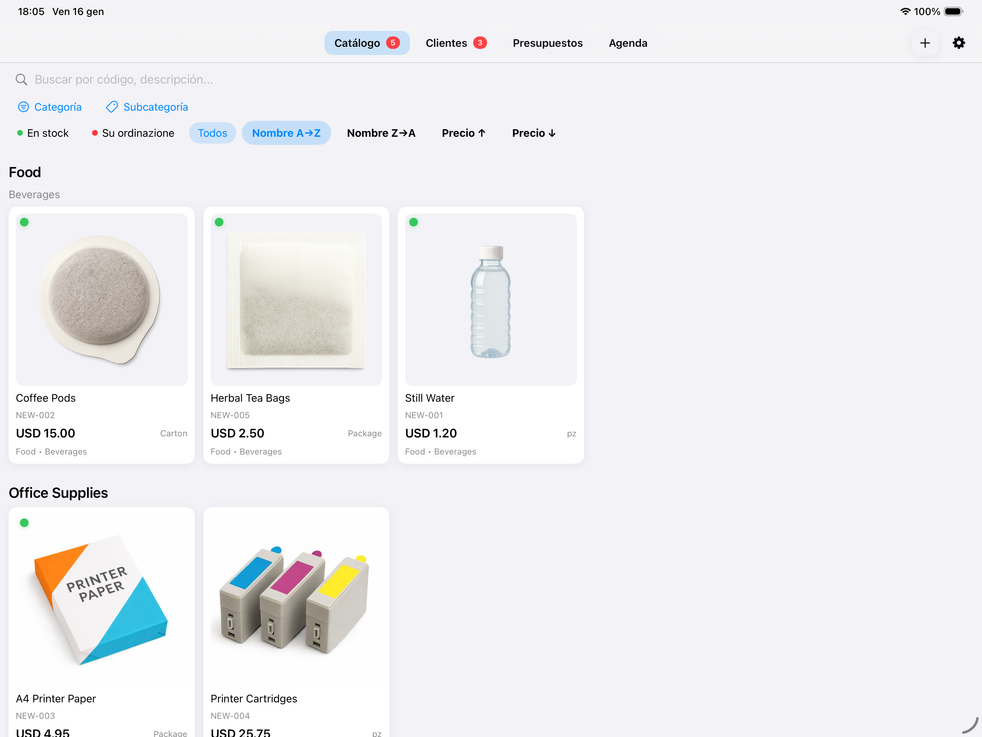Open the A4 Printer Paper image
Viewport: 982px width, 737px height.
(102, 600)
